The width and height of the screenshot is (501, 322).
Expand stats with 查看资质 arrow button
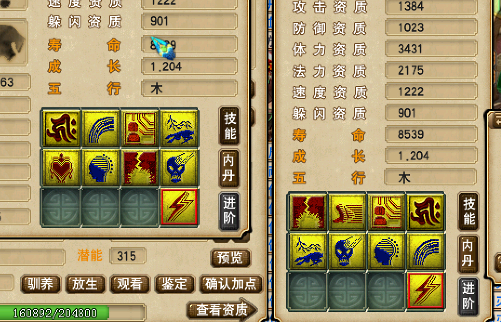click(x=222, y=309)
